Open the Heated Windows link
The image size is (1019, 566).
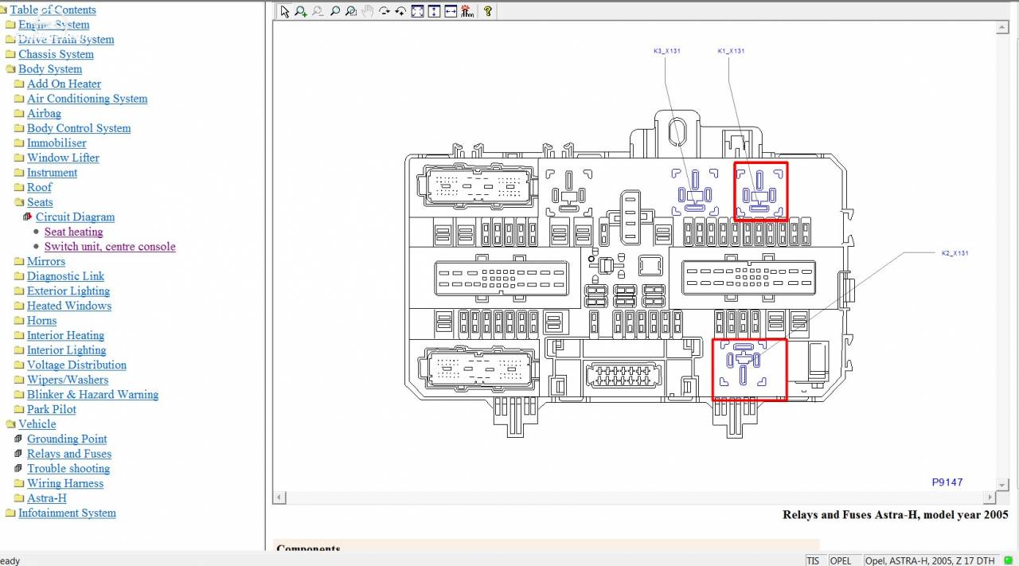(x=69, y=306)
